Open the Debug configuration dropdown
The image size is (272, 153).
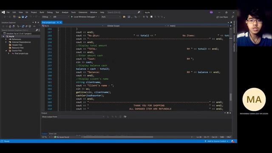click(x=46, y=17)
